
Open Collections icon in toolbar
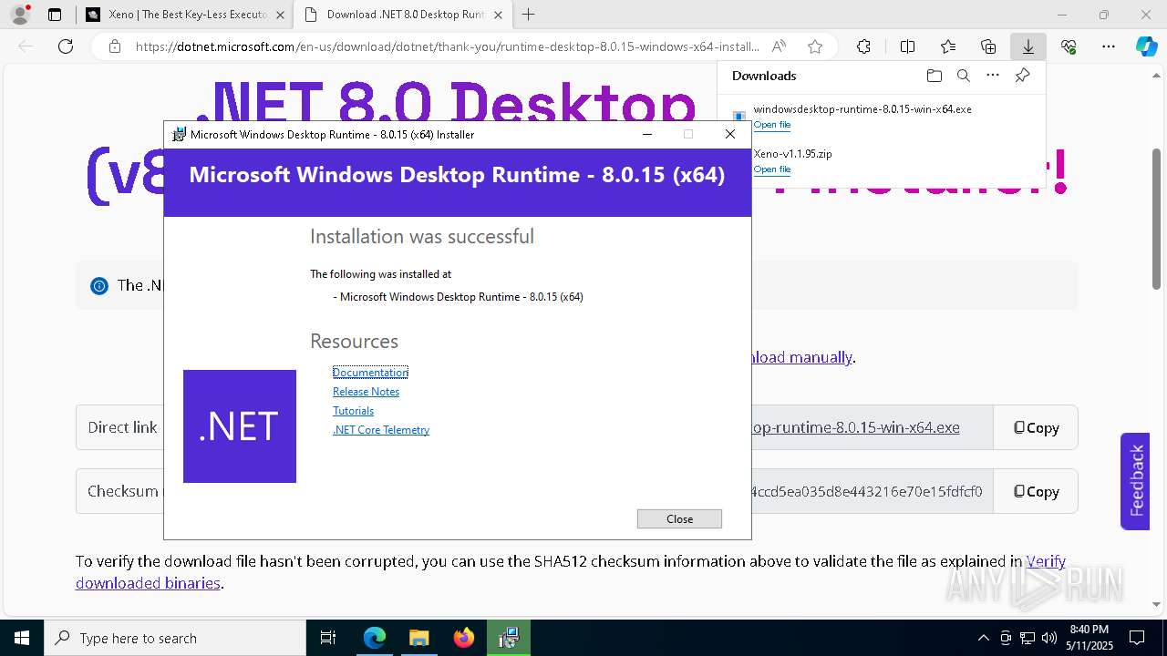[x=988, y=46]
